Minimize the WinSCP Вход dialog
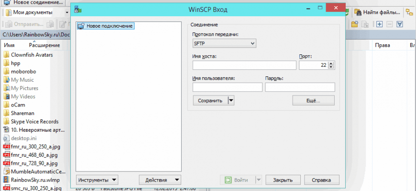416x191 pixels. pyautogui.click(x=308, y=8)
